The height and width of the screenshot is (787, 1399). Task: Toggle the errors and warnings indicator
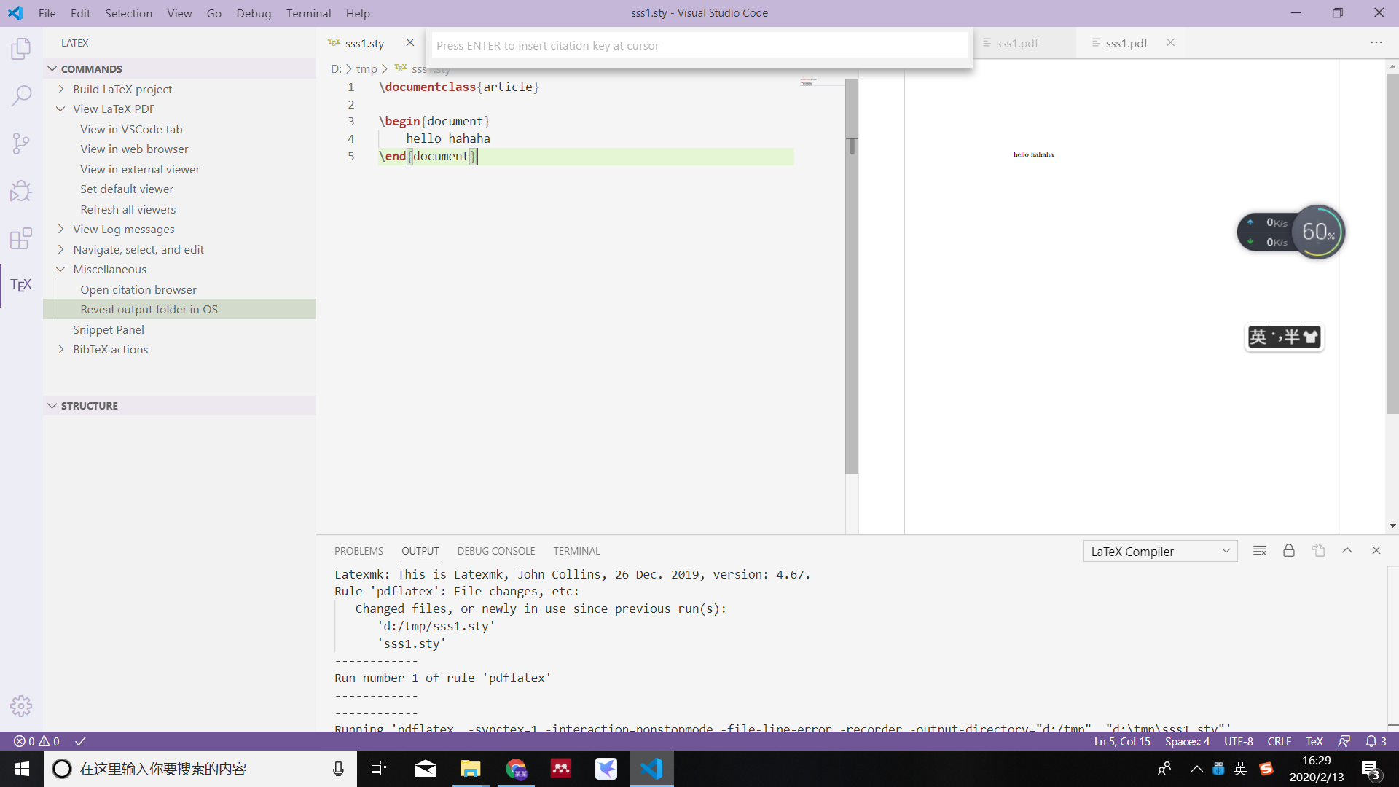click(x=36, y=741)
